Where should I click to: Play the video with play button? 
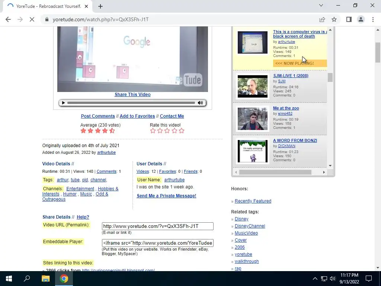[63, 103]
